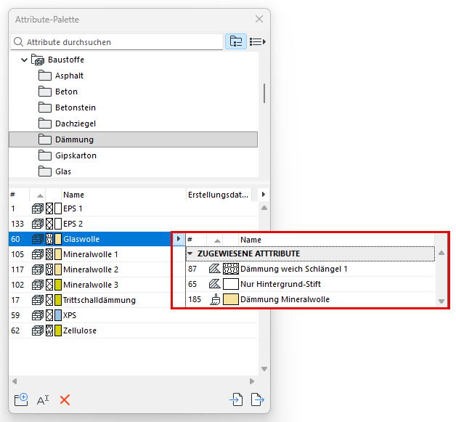Select the EPS 2 building material

tap(133, 224)
